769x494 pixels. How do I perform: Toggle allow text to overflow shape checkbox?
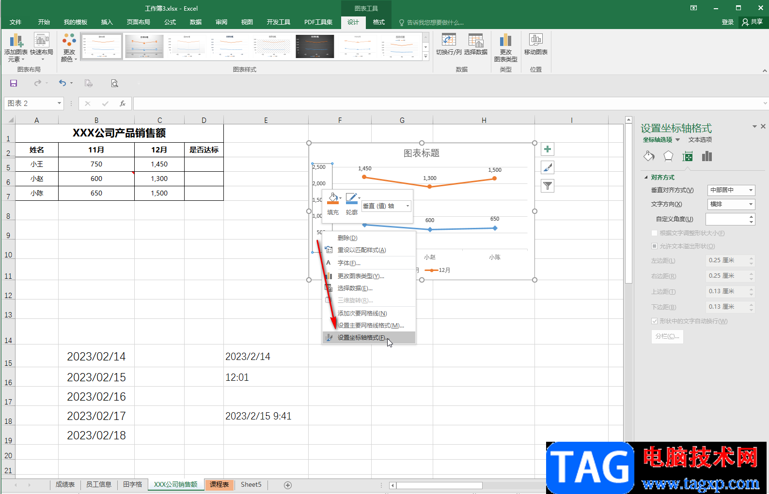[x=654, y=246]
